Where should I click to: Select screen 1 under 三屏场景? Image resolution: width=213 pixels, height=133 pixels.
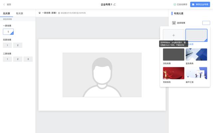pos(7,59)
